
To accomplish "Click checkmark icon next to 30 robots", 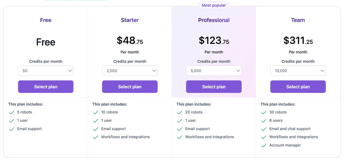I will (264, 113).
